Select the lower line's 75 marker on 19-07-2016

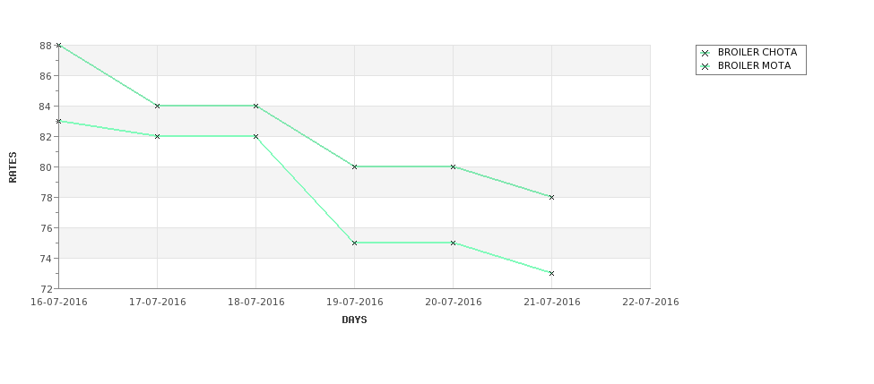(x=354, y=243)
